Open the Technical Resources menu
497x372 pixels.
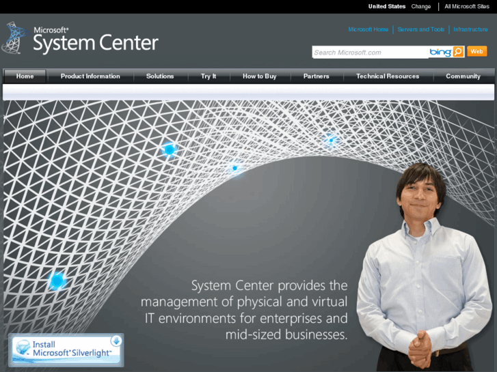click(x=388, y=76)
